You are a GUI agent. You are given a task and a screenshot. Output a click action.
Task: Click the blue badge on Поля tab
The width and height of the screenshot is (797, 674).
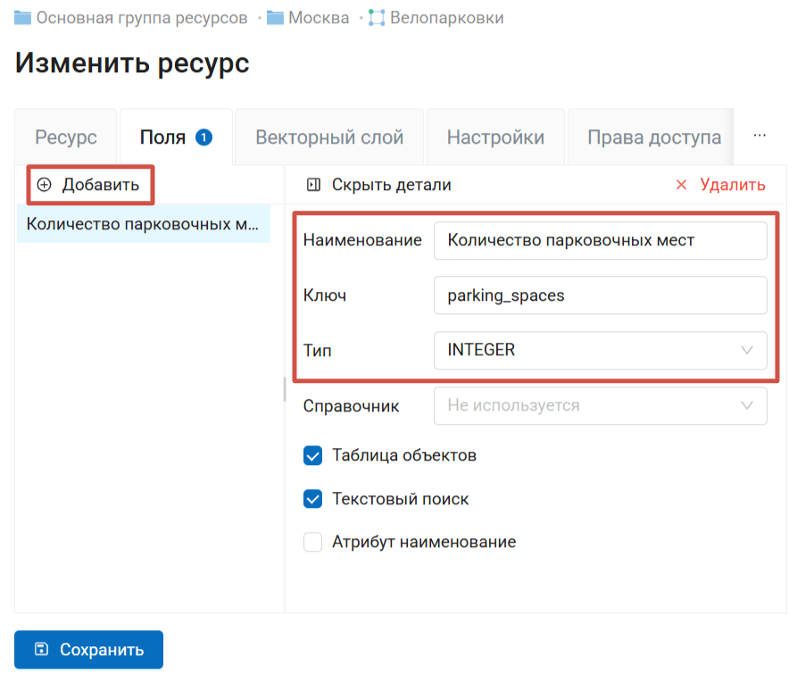203,137
